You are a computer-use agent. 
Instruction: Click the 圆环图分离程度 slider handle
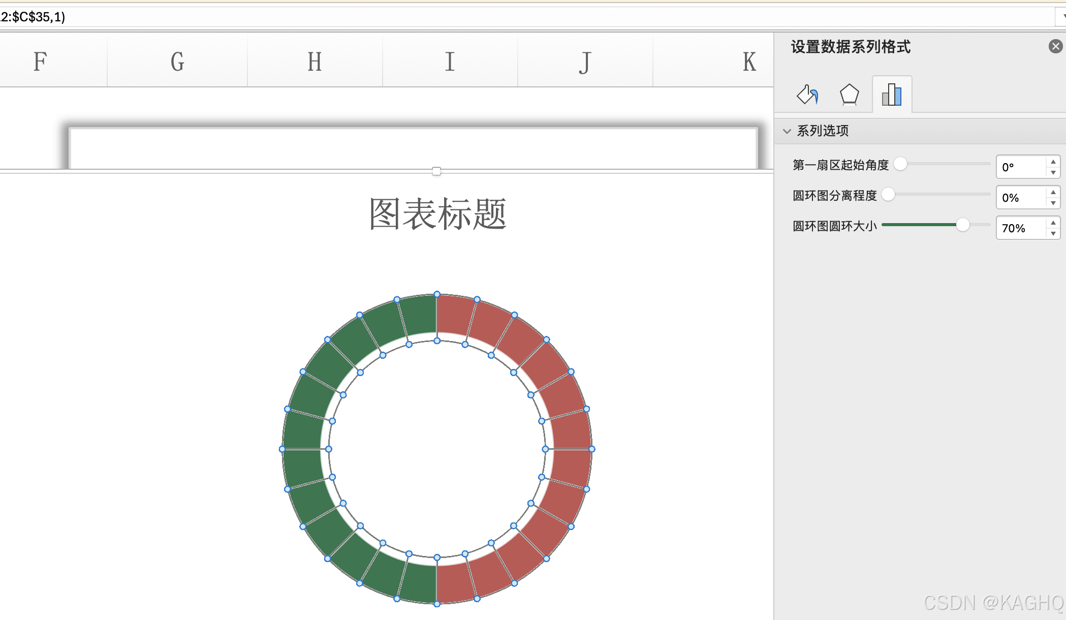pos(888,195)
